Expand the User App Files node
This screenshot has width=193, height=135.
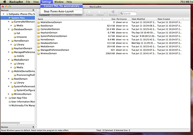(x=6, y=98)
